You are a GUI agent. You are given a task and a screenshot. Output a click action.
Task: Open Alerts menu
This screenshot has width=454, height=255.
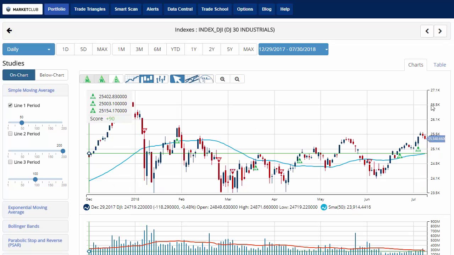click(153, 9)
